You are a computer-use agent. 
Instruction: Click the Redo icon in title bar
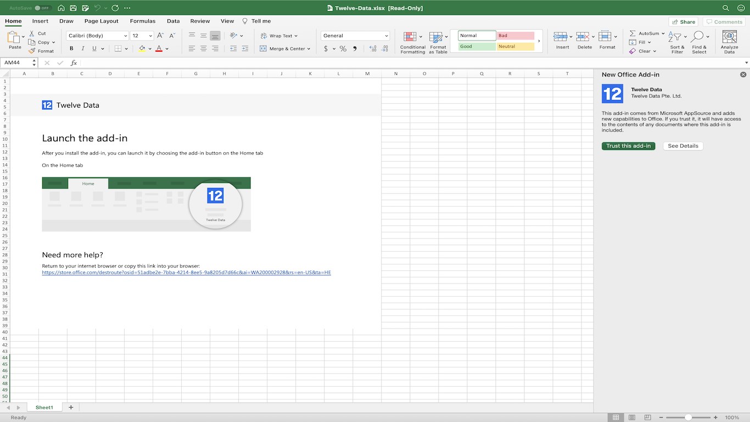(x=115, y=8)
